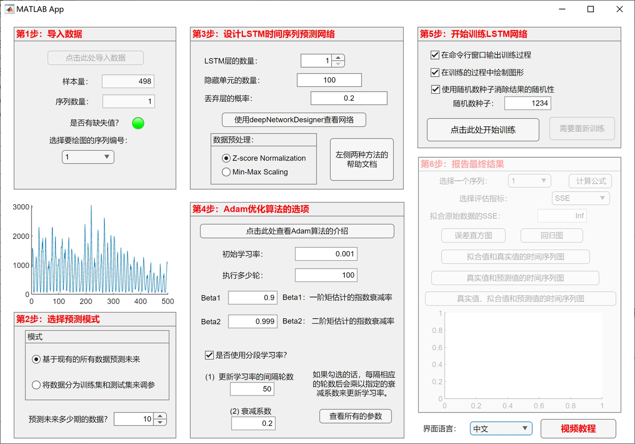Click the 预测未来多少期的数据 value field

point(134,419)
